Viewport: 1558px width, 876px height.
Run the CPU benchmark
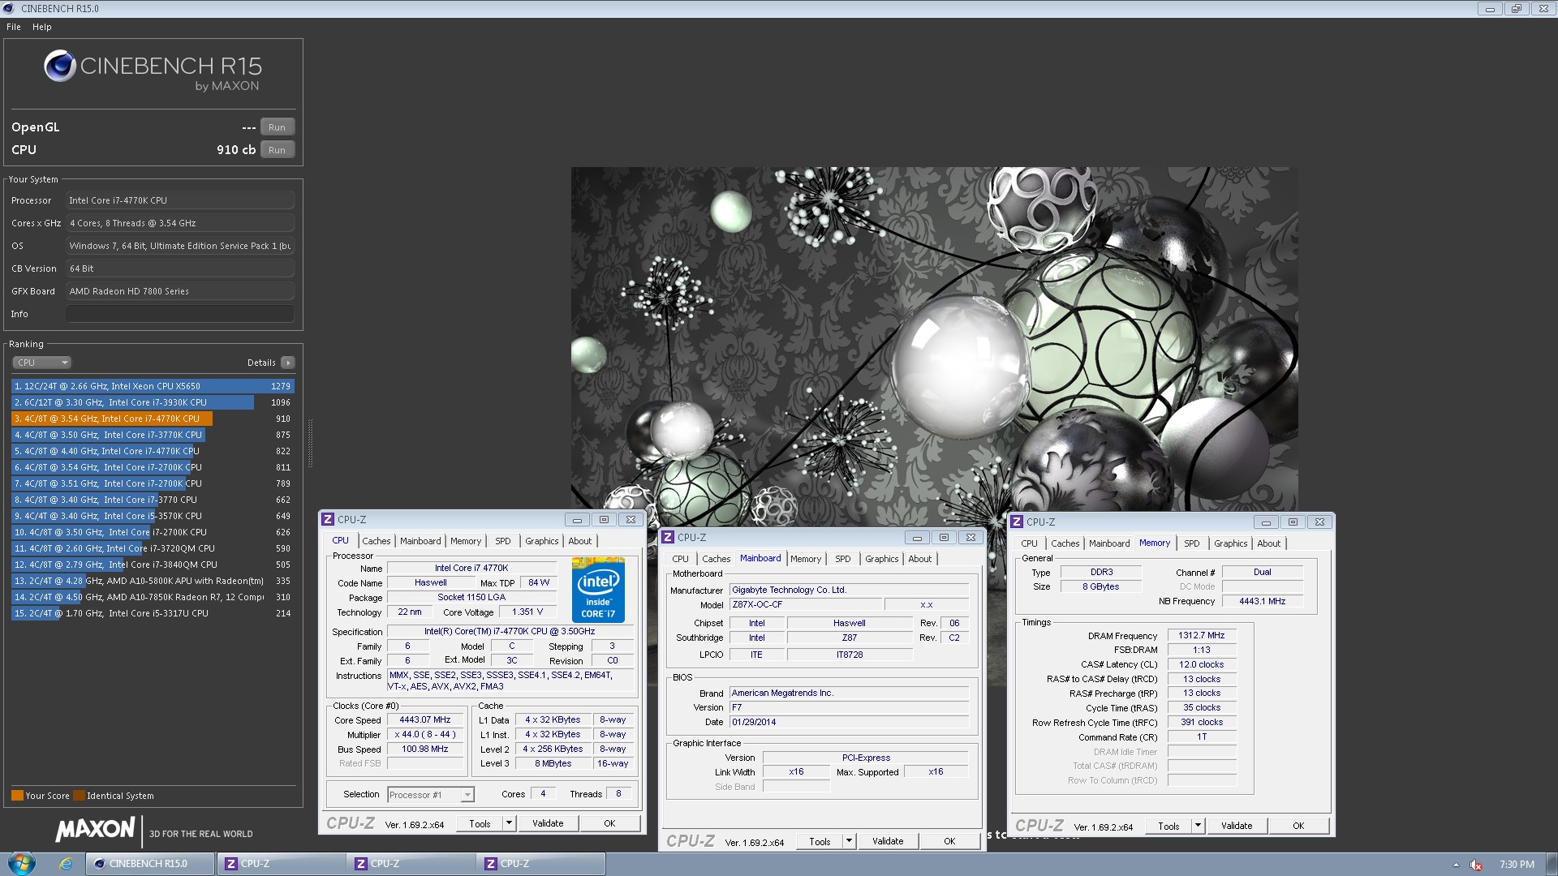point(277,150)
